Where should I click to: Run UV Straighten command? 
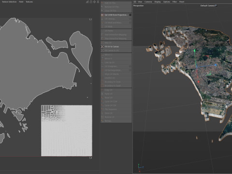(116, 66)
